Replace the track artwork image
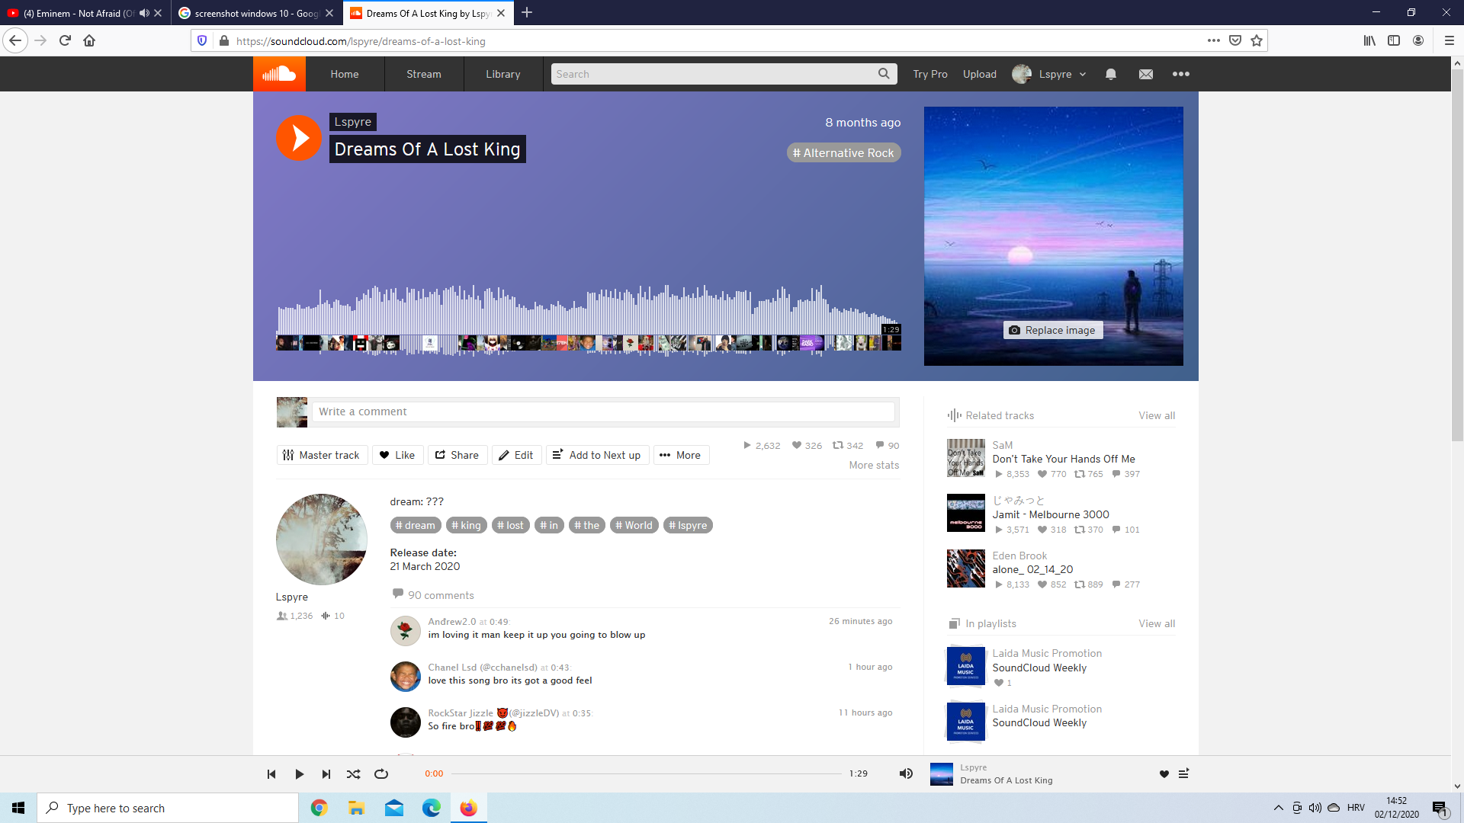This screenshot has height=823, width=1464. coord(1053,330)
